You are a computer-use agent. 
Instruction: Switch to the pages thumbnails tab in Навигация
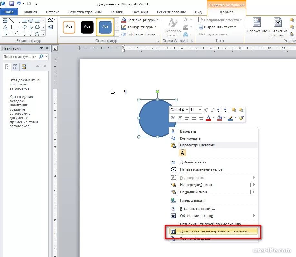tap(15, 67)
